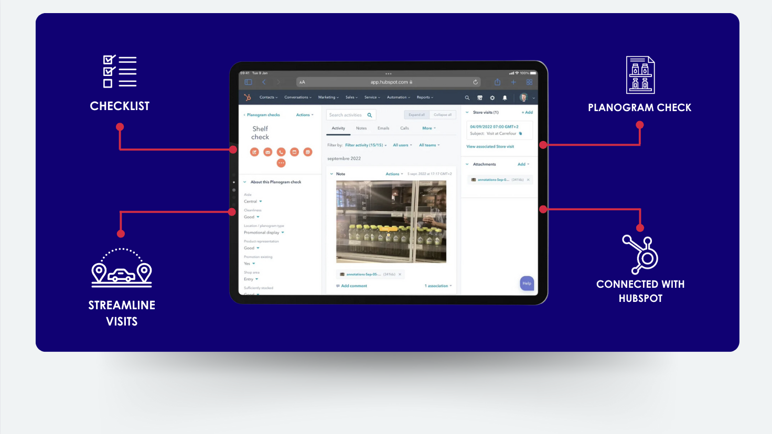
Task: Collapse About this Planogram check section
Action: tap(244, 182)
